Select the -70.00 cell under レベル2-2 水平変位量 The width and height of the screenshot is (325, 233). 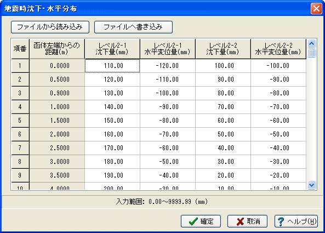tap(278, 107)
